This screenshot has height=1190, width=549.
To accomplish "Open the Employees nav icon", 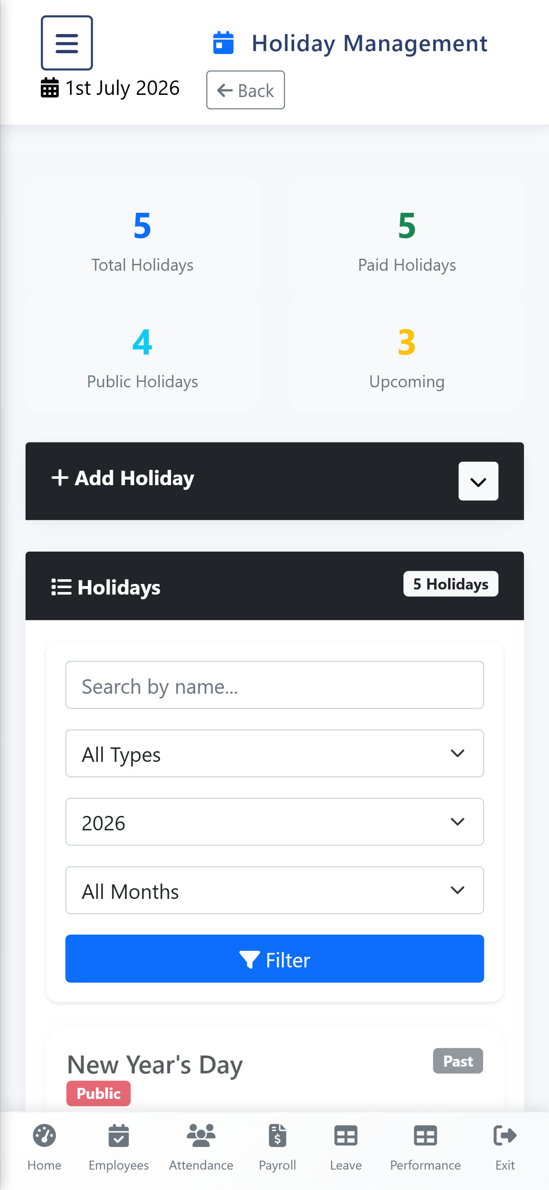I will coord(119,1136).
